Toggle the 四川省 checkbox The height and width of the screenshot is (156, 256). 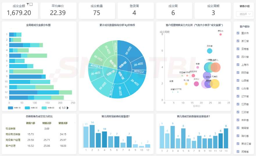pos(238,57)
